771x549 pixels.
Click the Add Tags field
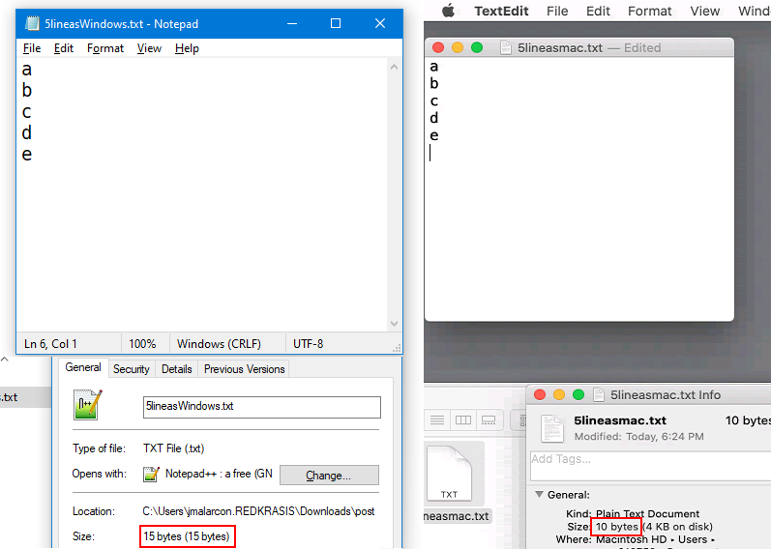pos(648,459)
